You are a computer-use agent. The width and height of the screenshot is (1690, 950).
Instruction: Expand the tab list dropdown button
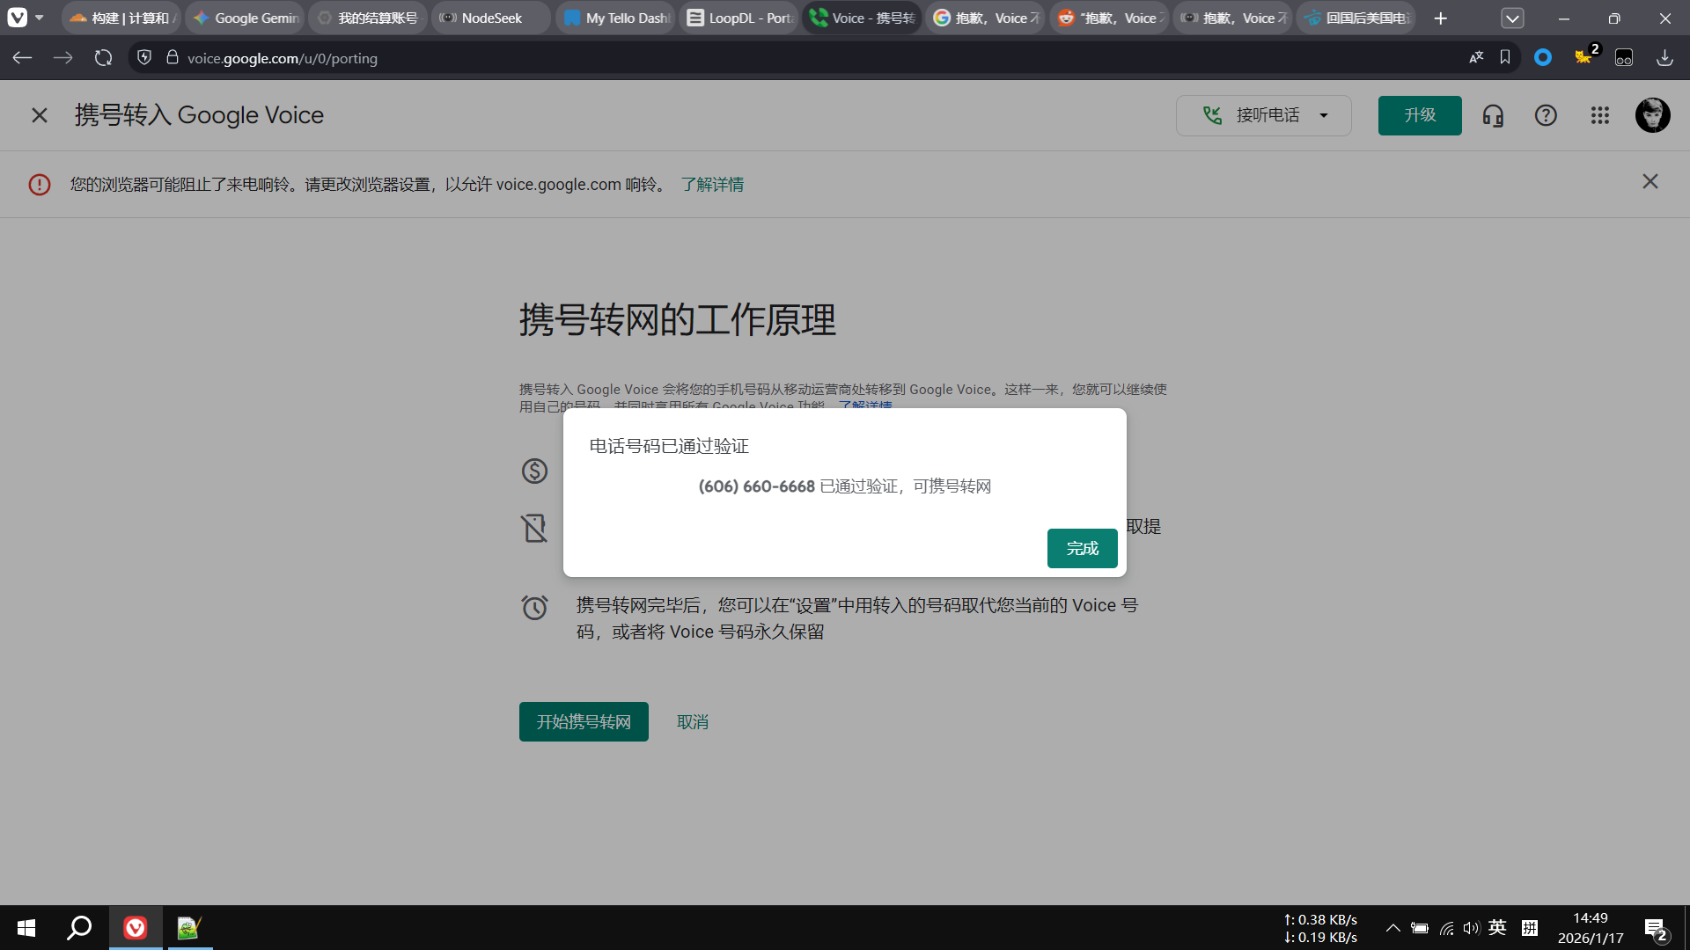(1512, 18)
